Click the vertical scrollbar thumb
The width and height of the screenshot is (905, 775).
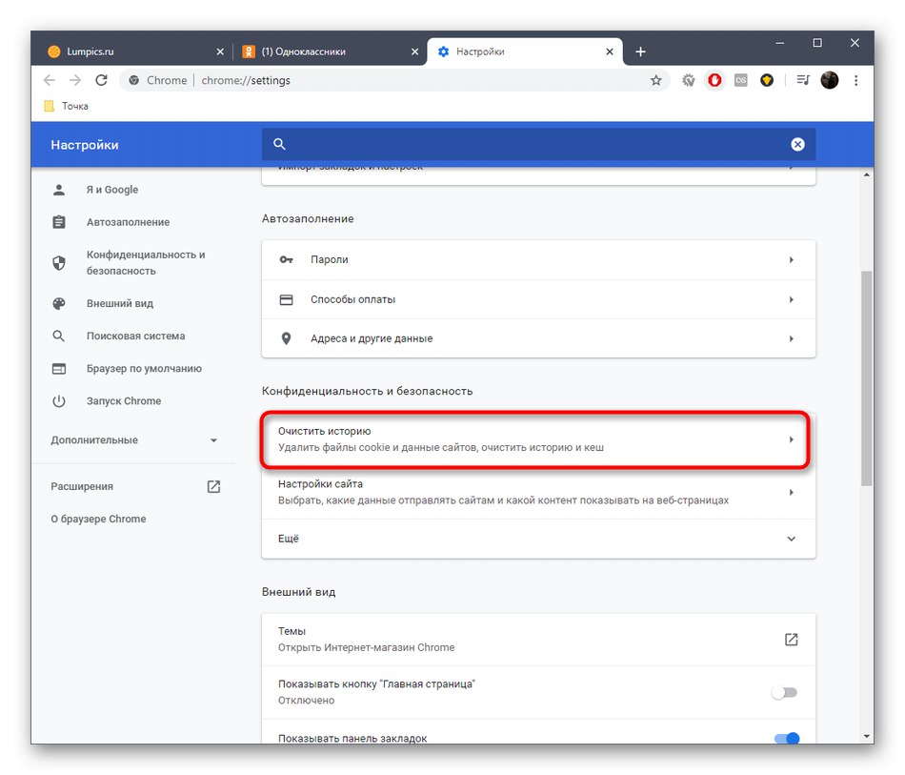point(866,378)
